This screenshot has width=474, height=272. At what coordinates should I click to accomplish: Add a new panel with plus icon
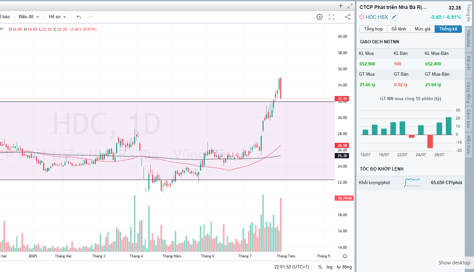341,6
